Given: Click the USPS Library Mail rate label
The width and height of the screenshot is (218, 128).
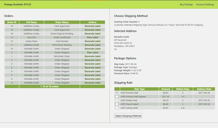Looking at the screenshot, I should [129, 108].
